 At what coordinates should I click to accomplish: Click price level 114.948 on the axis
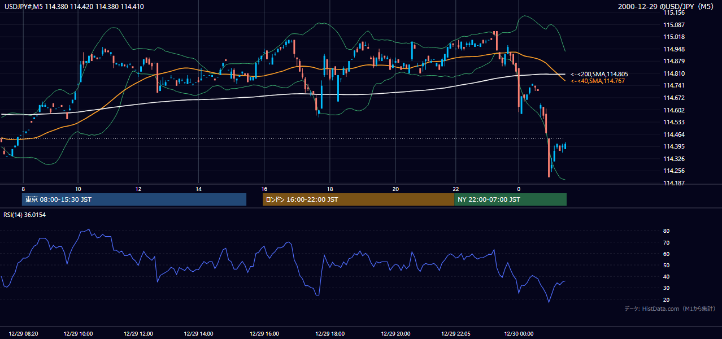674,49
